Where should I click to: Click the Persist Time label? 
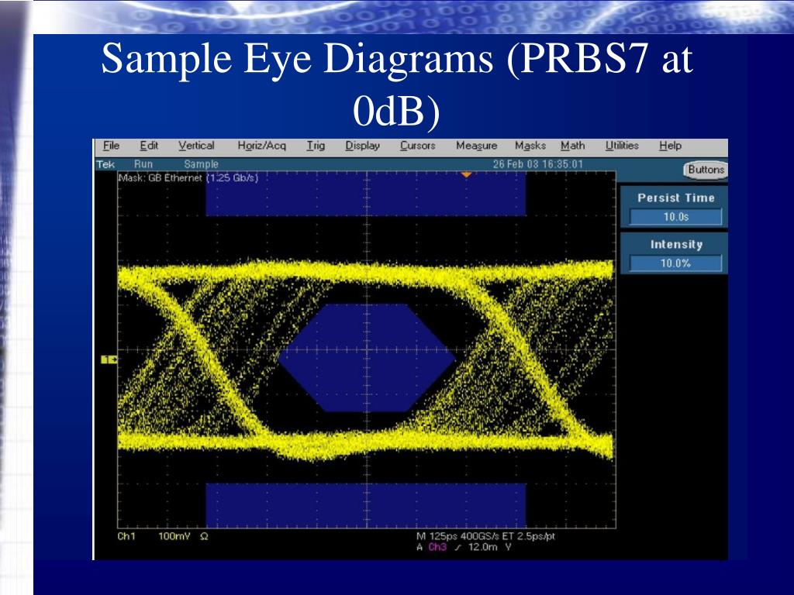(675, 198)
